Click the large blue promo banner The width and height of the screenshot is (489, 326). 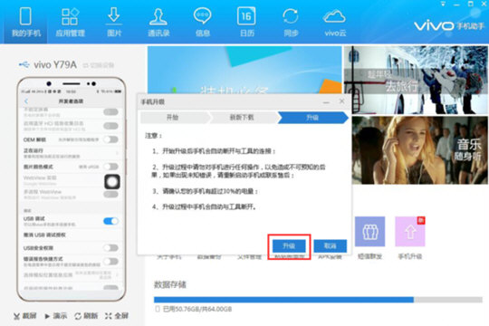point(244,69)
